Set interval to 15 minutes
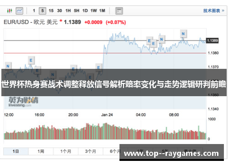This screenshot has width=228, height=165. coord(51,10)
